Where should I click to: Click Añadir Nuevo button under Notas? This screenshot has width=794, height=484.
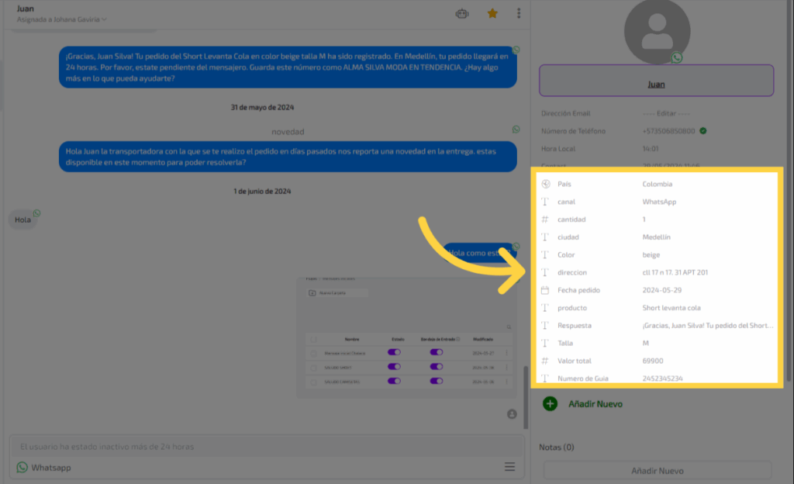coord(657,471)
